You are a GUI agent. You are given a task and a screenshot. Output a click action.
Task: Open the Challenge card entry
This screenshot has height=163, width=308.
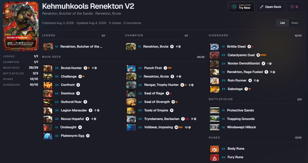(69, 76)
